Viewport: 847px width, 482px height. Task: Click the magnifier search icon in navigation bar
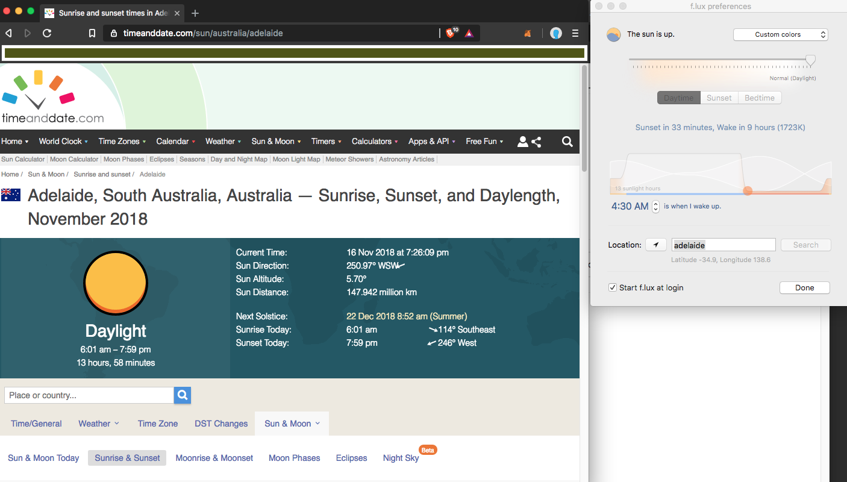(x=567, y=142)
